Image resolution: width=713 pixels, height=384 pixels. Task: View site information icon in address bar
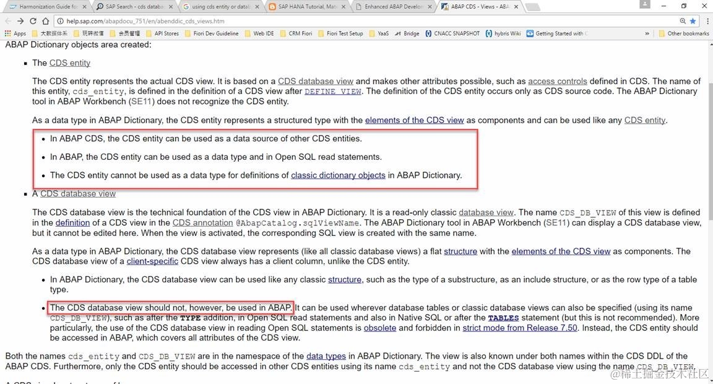tap(61, 21)
